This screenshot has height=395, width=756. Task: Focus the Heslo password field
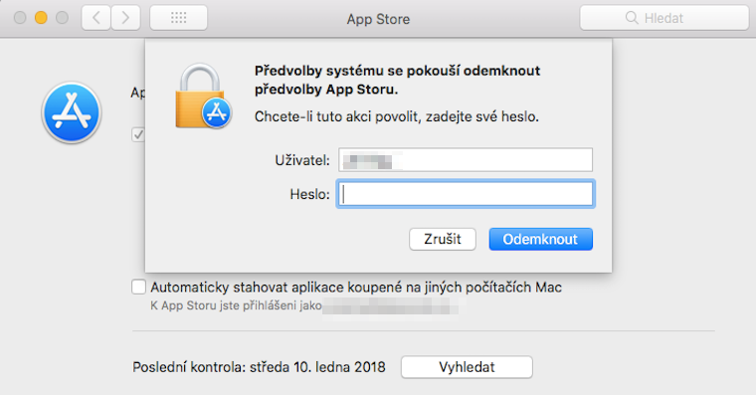pos(466,194)
